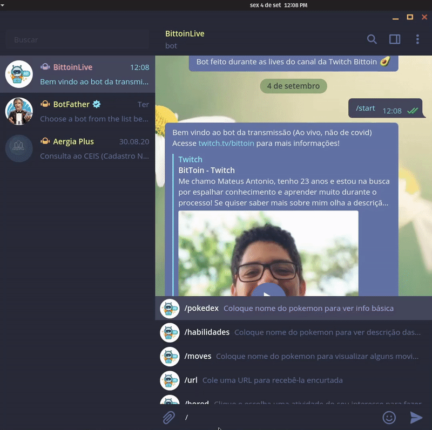Select the /moves command suggestion
This screenshot has width=432, height=430.
tap(293, 356)
